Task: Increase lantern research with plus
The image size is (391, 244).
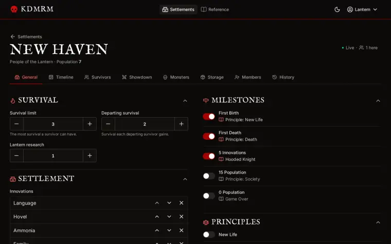Action: [90, 156]
